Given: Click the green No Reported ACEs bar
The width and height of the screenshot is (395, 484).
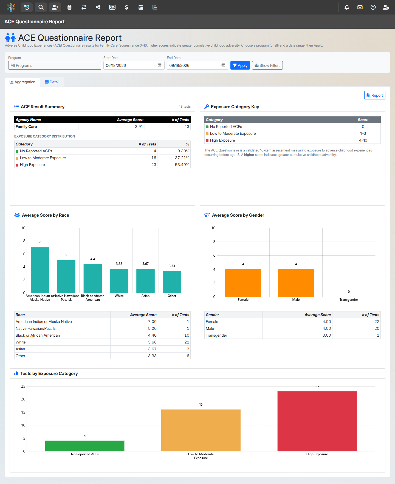Looking at the screenshot, I should point(85,446).
